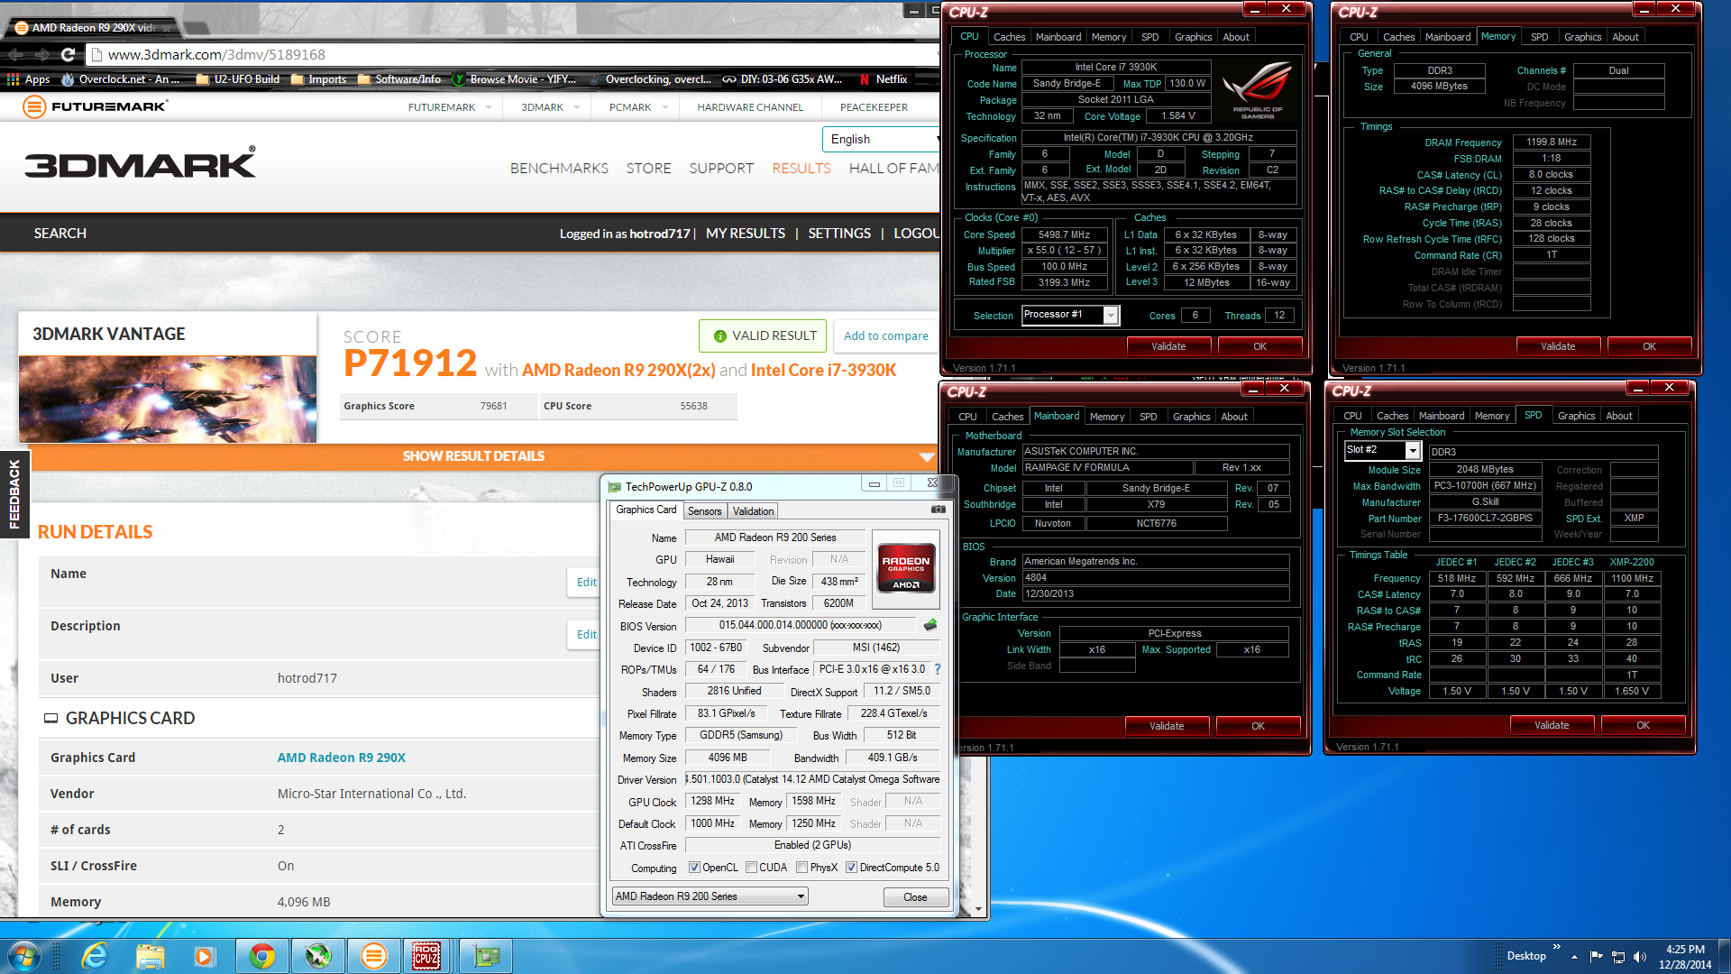Edit the run Name field

tap(586, 583)
